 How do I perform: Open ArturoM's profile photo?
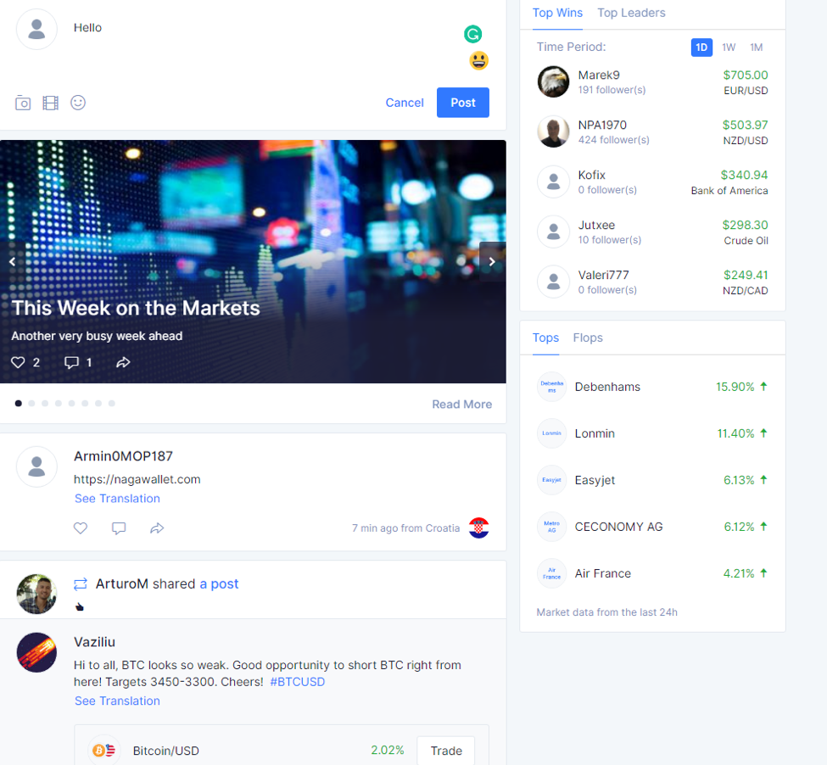37,595
